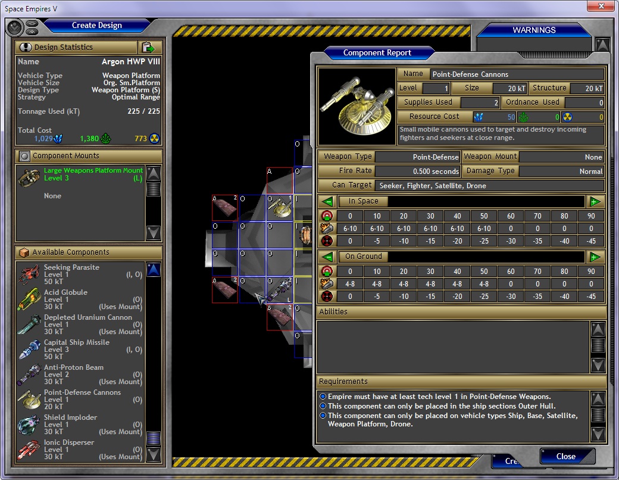Pick the Acid Globule component icon

click(29, 299)
